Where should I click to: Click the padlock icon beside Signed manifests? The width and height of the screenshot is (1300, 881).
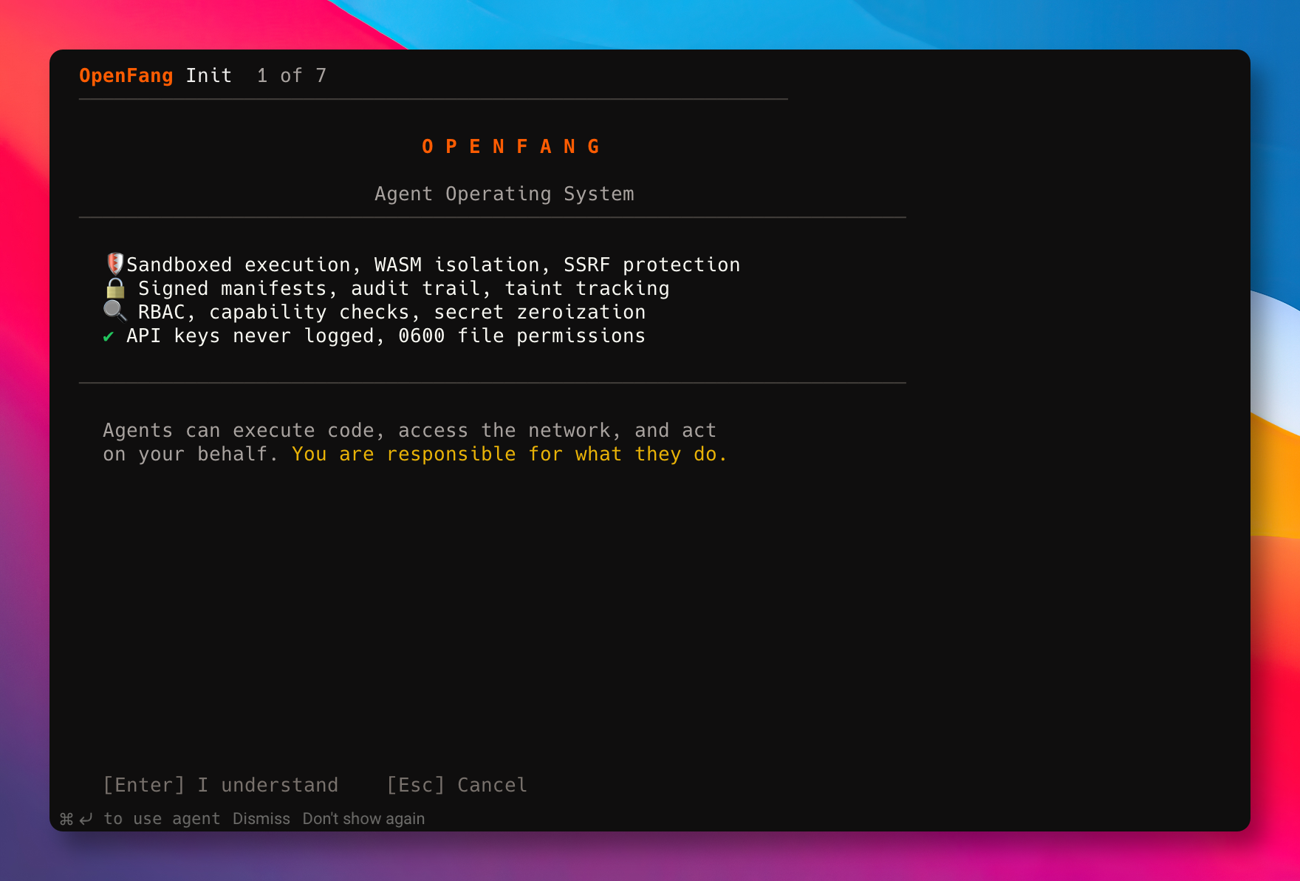(115, 288)
